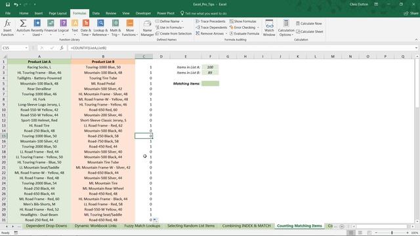Save the workbook with the save icon
The width and height of the screenshot is (420, 236).
[x=8, y=5]
